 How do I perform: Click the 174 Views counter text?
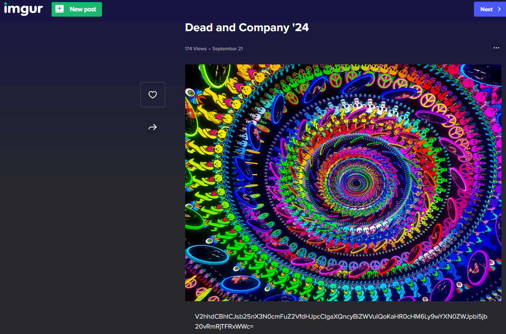pyautogui.click(x=196, y=49)
